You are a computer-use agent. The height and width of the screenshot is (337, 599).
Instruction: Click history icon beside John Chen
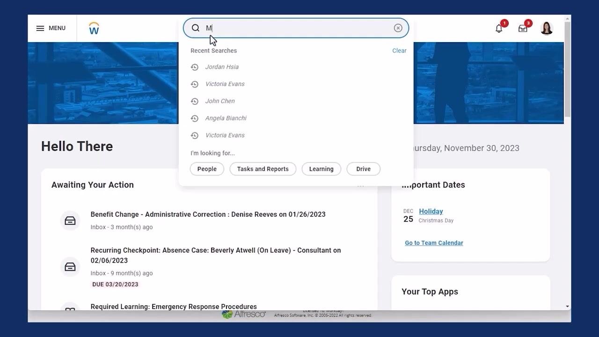pyautogui.click(x=195, y=101)
